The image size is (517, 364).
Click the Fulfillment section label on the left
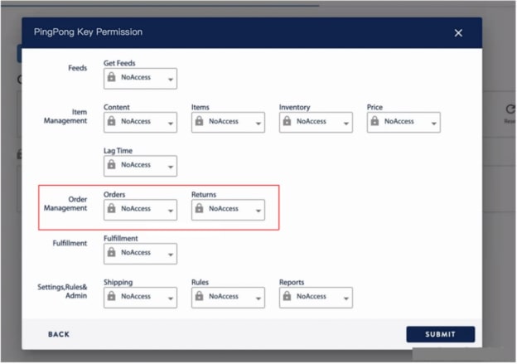70,243
